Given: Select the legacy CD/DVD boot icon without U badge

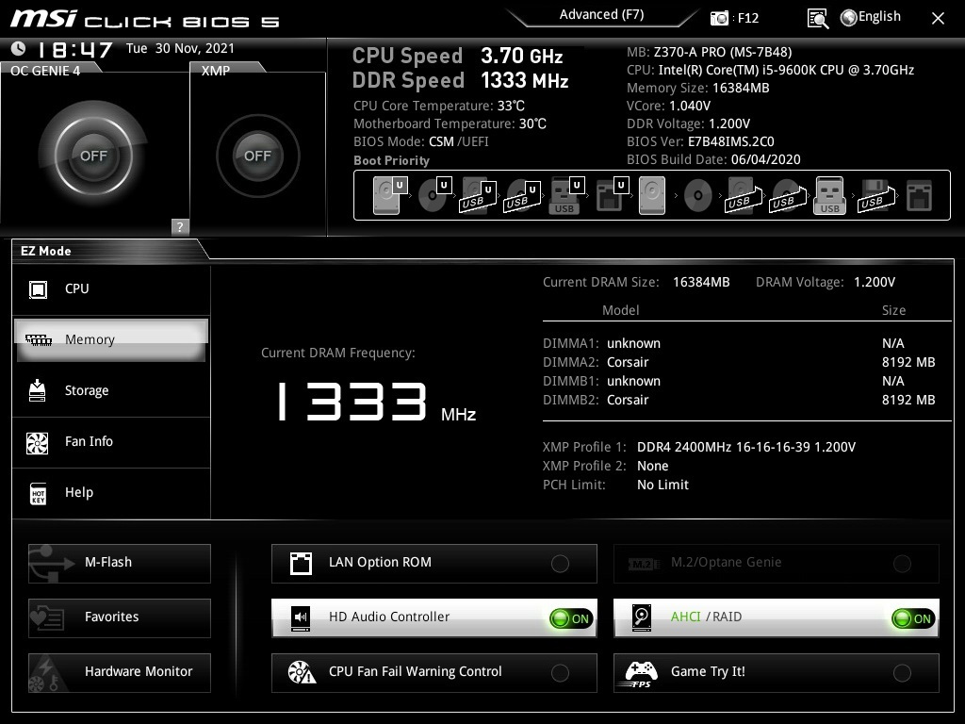Looking at the screenshot, I should point(698,196).
